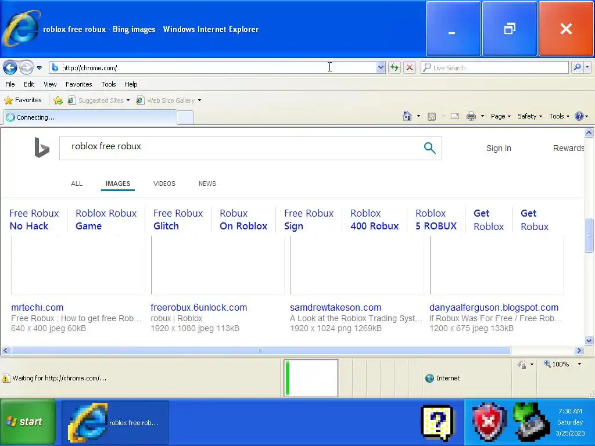The width and height of the screenshot is (595, 446).
Task: Open the Windows start button
Action: [28, 422]
